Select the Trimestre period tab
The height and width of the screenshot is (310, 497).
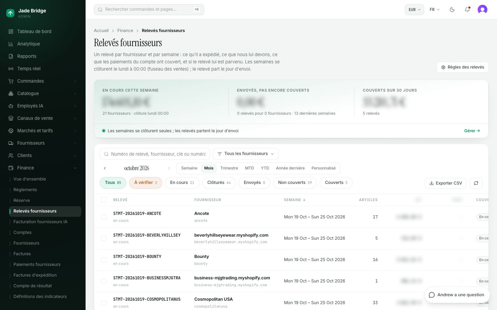click(x=229, y=168)
